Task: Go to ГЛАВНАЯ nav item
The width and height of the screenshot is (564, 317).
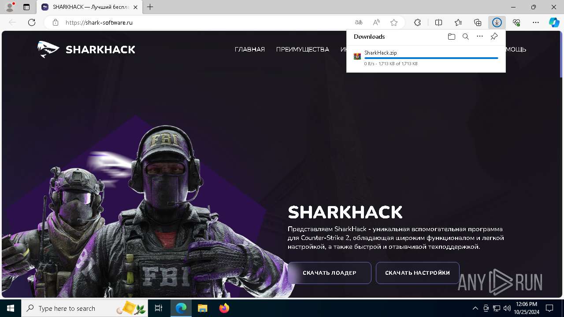Action: 250,49
